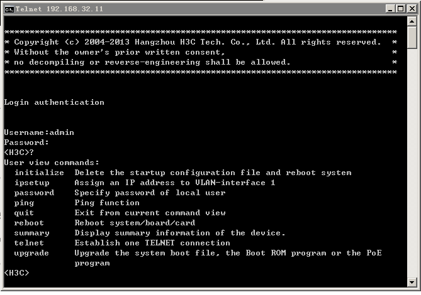Click the 'quit' command entry
Viewport: 421px width, 295px height.
(x=24, y=213)
